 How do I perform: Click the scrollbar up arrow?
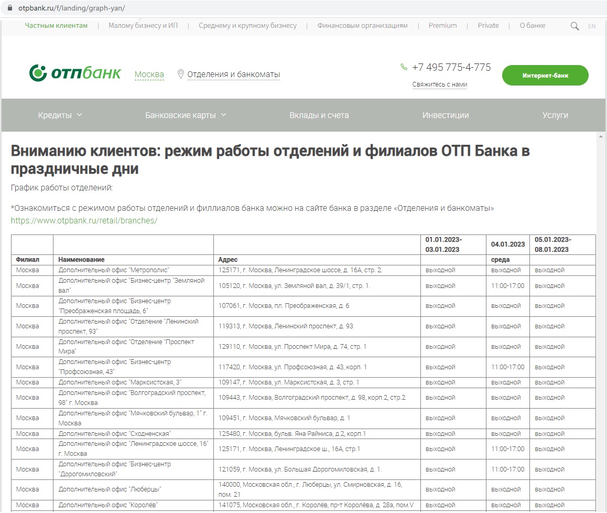tap(601, 136)
